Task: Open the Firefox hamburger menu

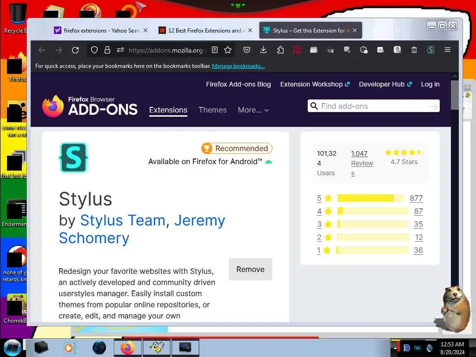Action: tap(448, 49)
